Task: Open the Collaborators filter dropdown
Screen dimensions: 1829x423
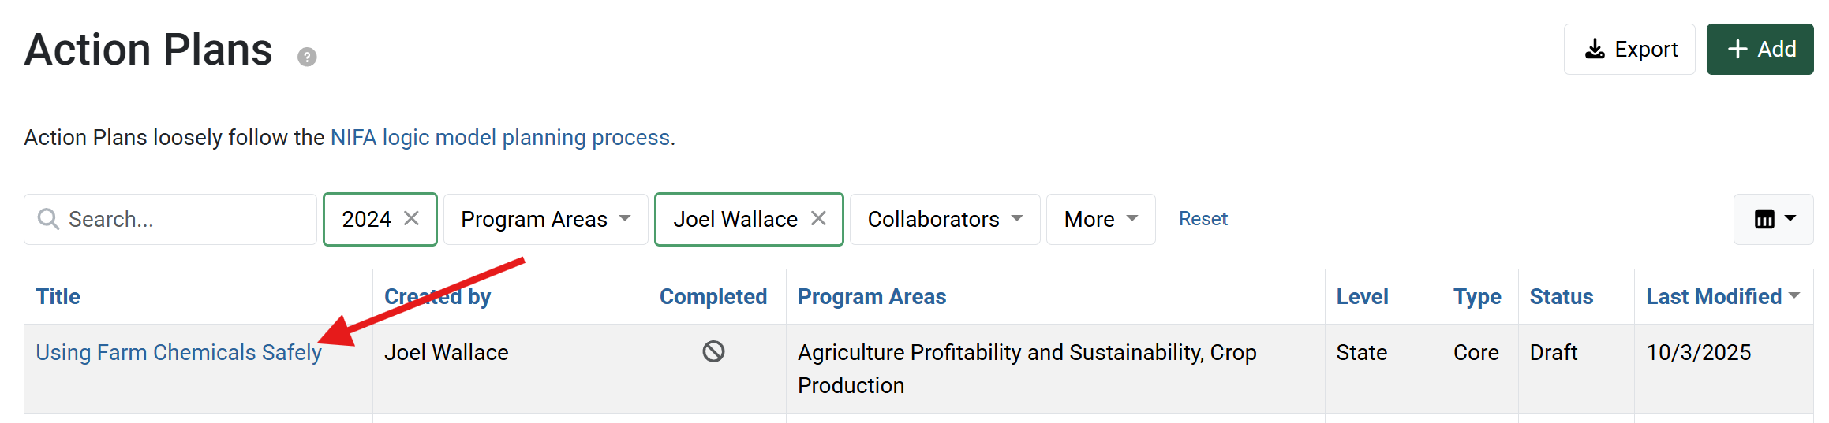Action: 944,219
